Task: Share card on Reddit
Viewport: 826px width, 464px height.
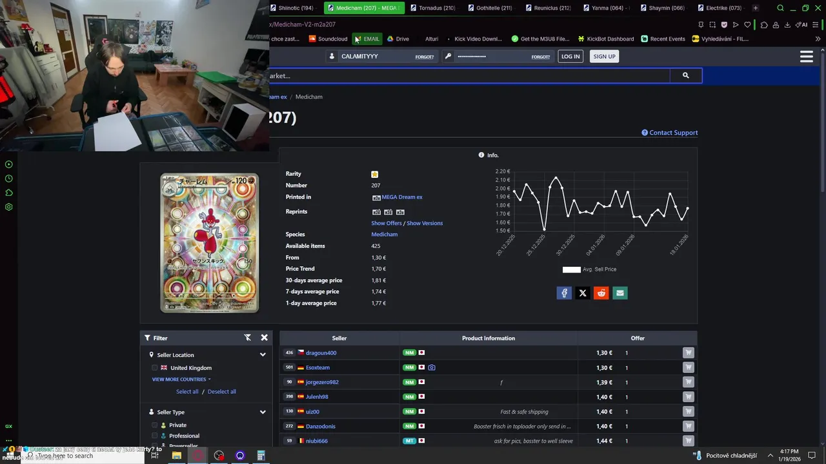Action: pyautogui.click(x=601, y=293)
